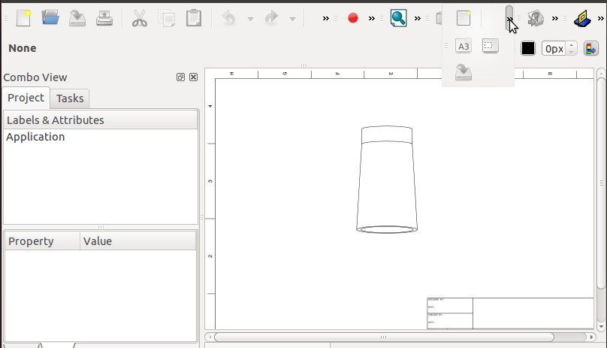Start macro recording with the red circle
607x348 pixels.
click(x=352, y=18)
